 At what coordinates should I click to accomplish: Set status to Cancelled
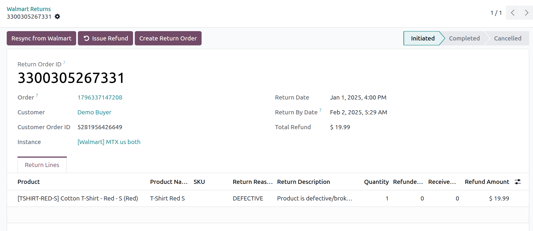(508, 38)
